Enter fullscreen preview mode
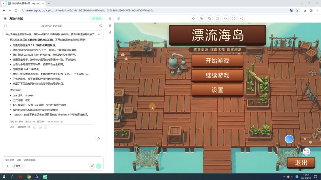Image resolution: width=321 pixels, height=180 pixels. coord(234,19)
